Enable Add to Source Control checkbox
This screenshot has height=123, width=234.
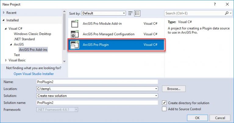(x=165, y=109)
